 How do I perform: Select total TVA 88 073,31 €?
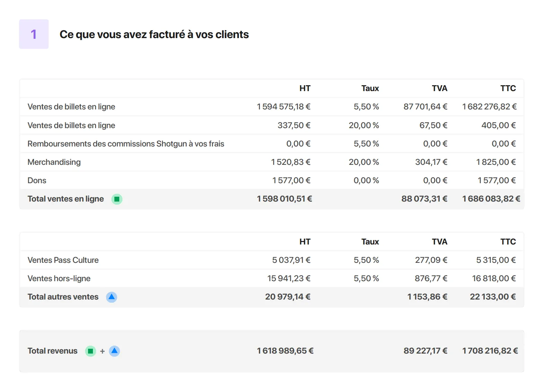pos(424,199)
